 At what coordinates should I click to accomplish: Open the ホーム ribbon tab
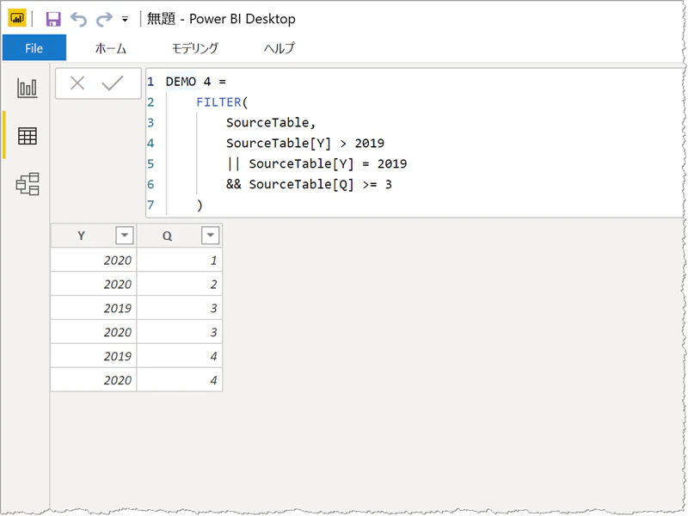click(111, 48)
